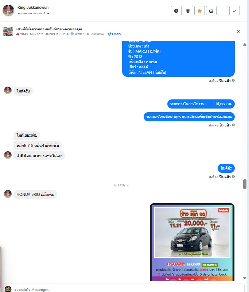This screenshot has height=292, width=249.
Task: Click the scrollbar down arrow
Action: click(x=245, y=278)
